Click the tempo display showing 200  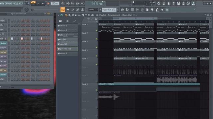click(55, 4)
